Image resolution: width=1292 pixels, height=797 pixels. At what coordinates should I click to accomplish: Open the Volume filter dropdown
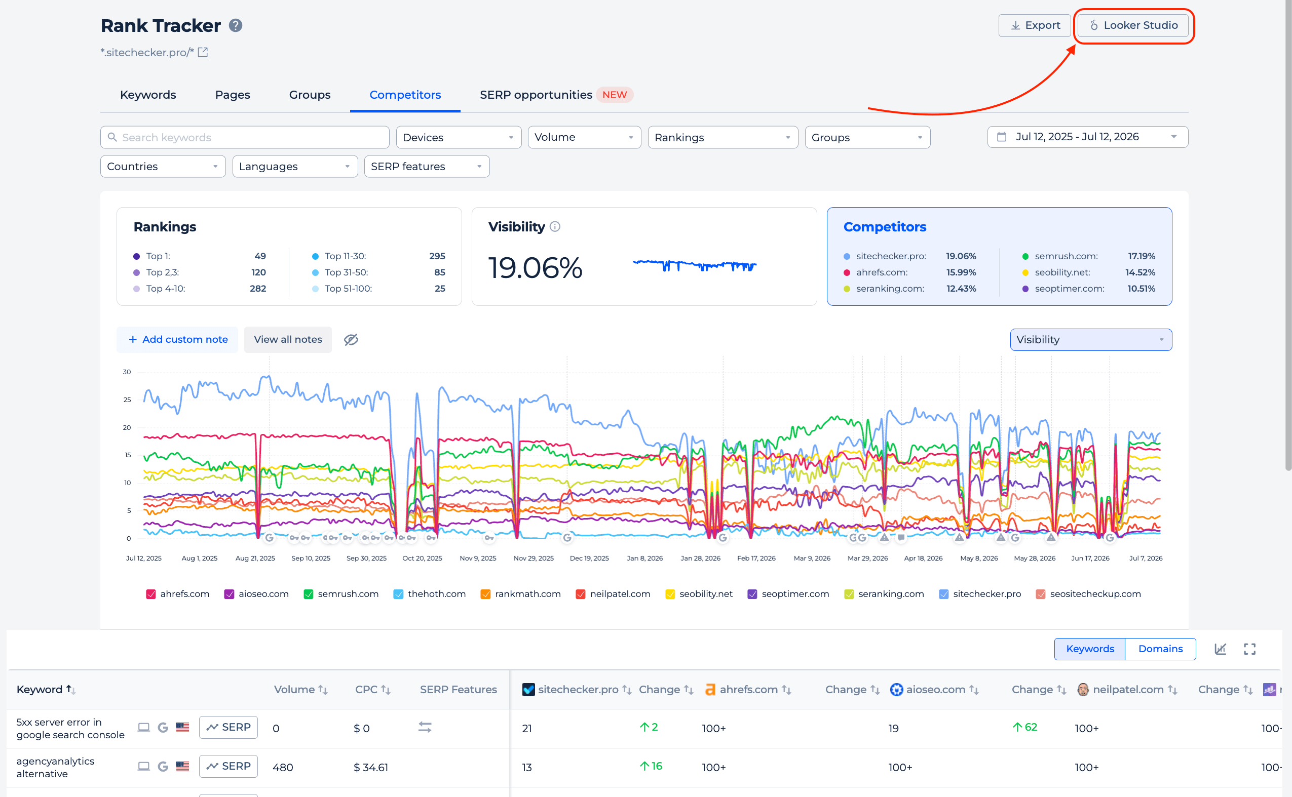click(x=584, y=137)
